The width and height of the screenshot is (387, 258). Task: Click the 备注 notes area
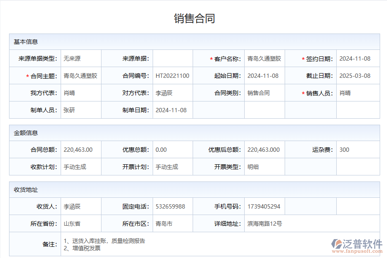[x=172, y=243]
